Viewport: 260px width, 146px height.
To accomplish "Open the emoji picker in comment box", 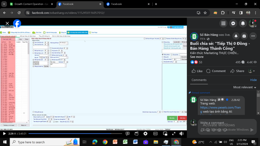I will (214, 130).
